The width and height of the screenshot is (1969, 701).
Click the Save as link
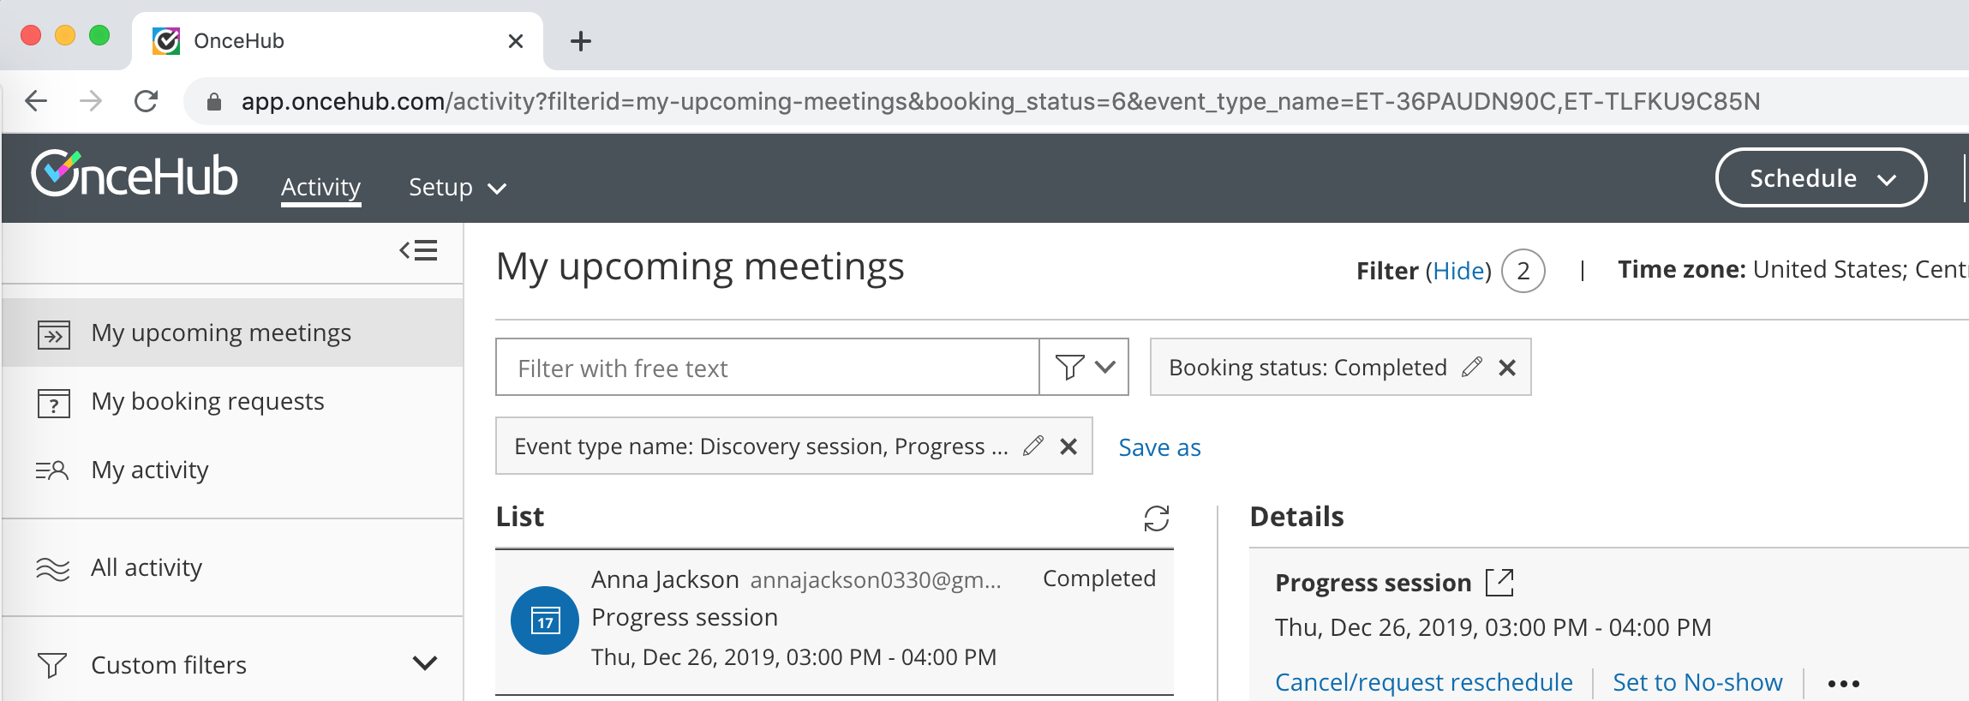pyautogui.click(x=1159, y=447)
